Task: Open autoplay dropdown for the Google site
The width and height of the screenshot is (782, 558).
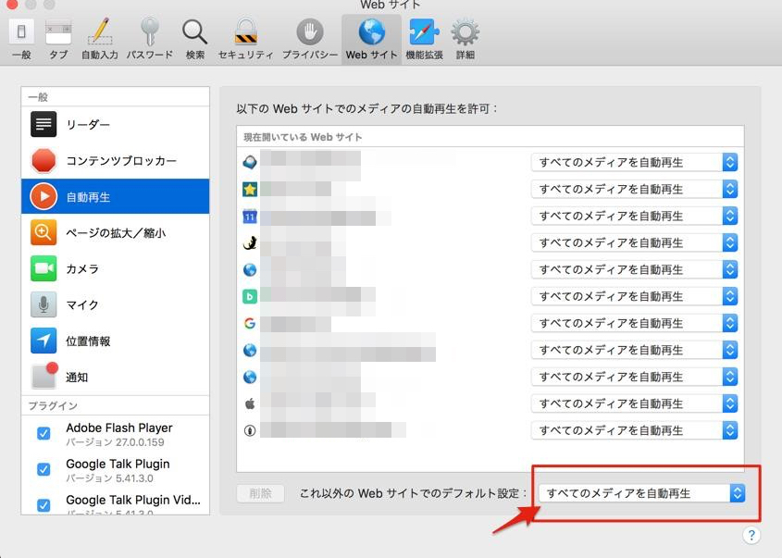Action: click(634, 323)
